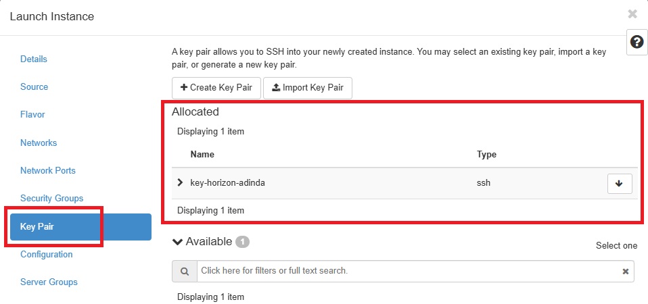Select the key-horizon-adinda key pair row
Screen dimensions: 648x304
404,183
